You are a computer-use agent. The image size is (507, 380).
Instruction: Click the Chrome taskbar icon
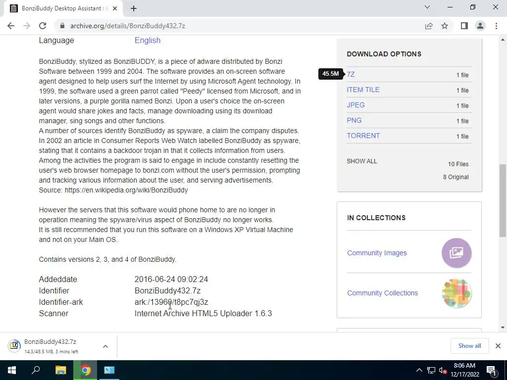85,370
